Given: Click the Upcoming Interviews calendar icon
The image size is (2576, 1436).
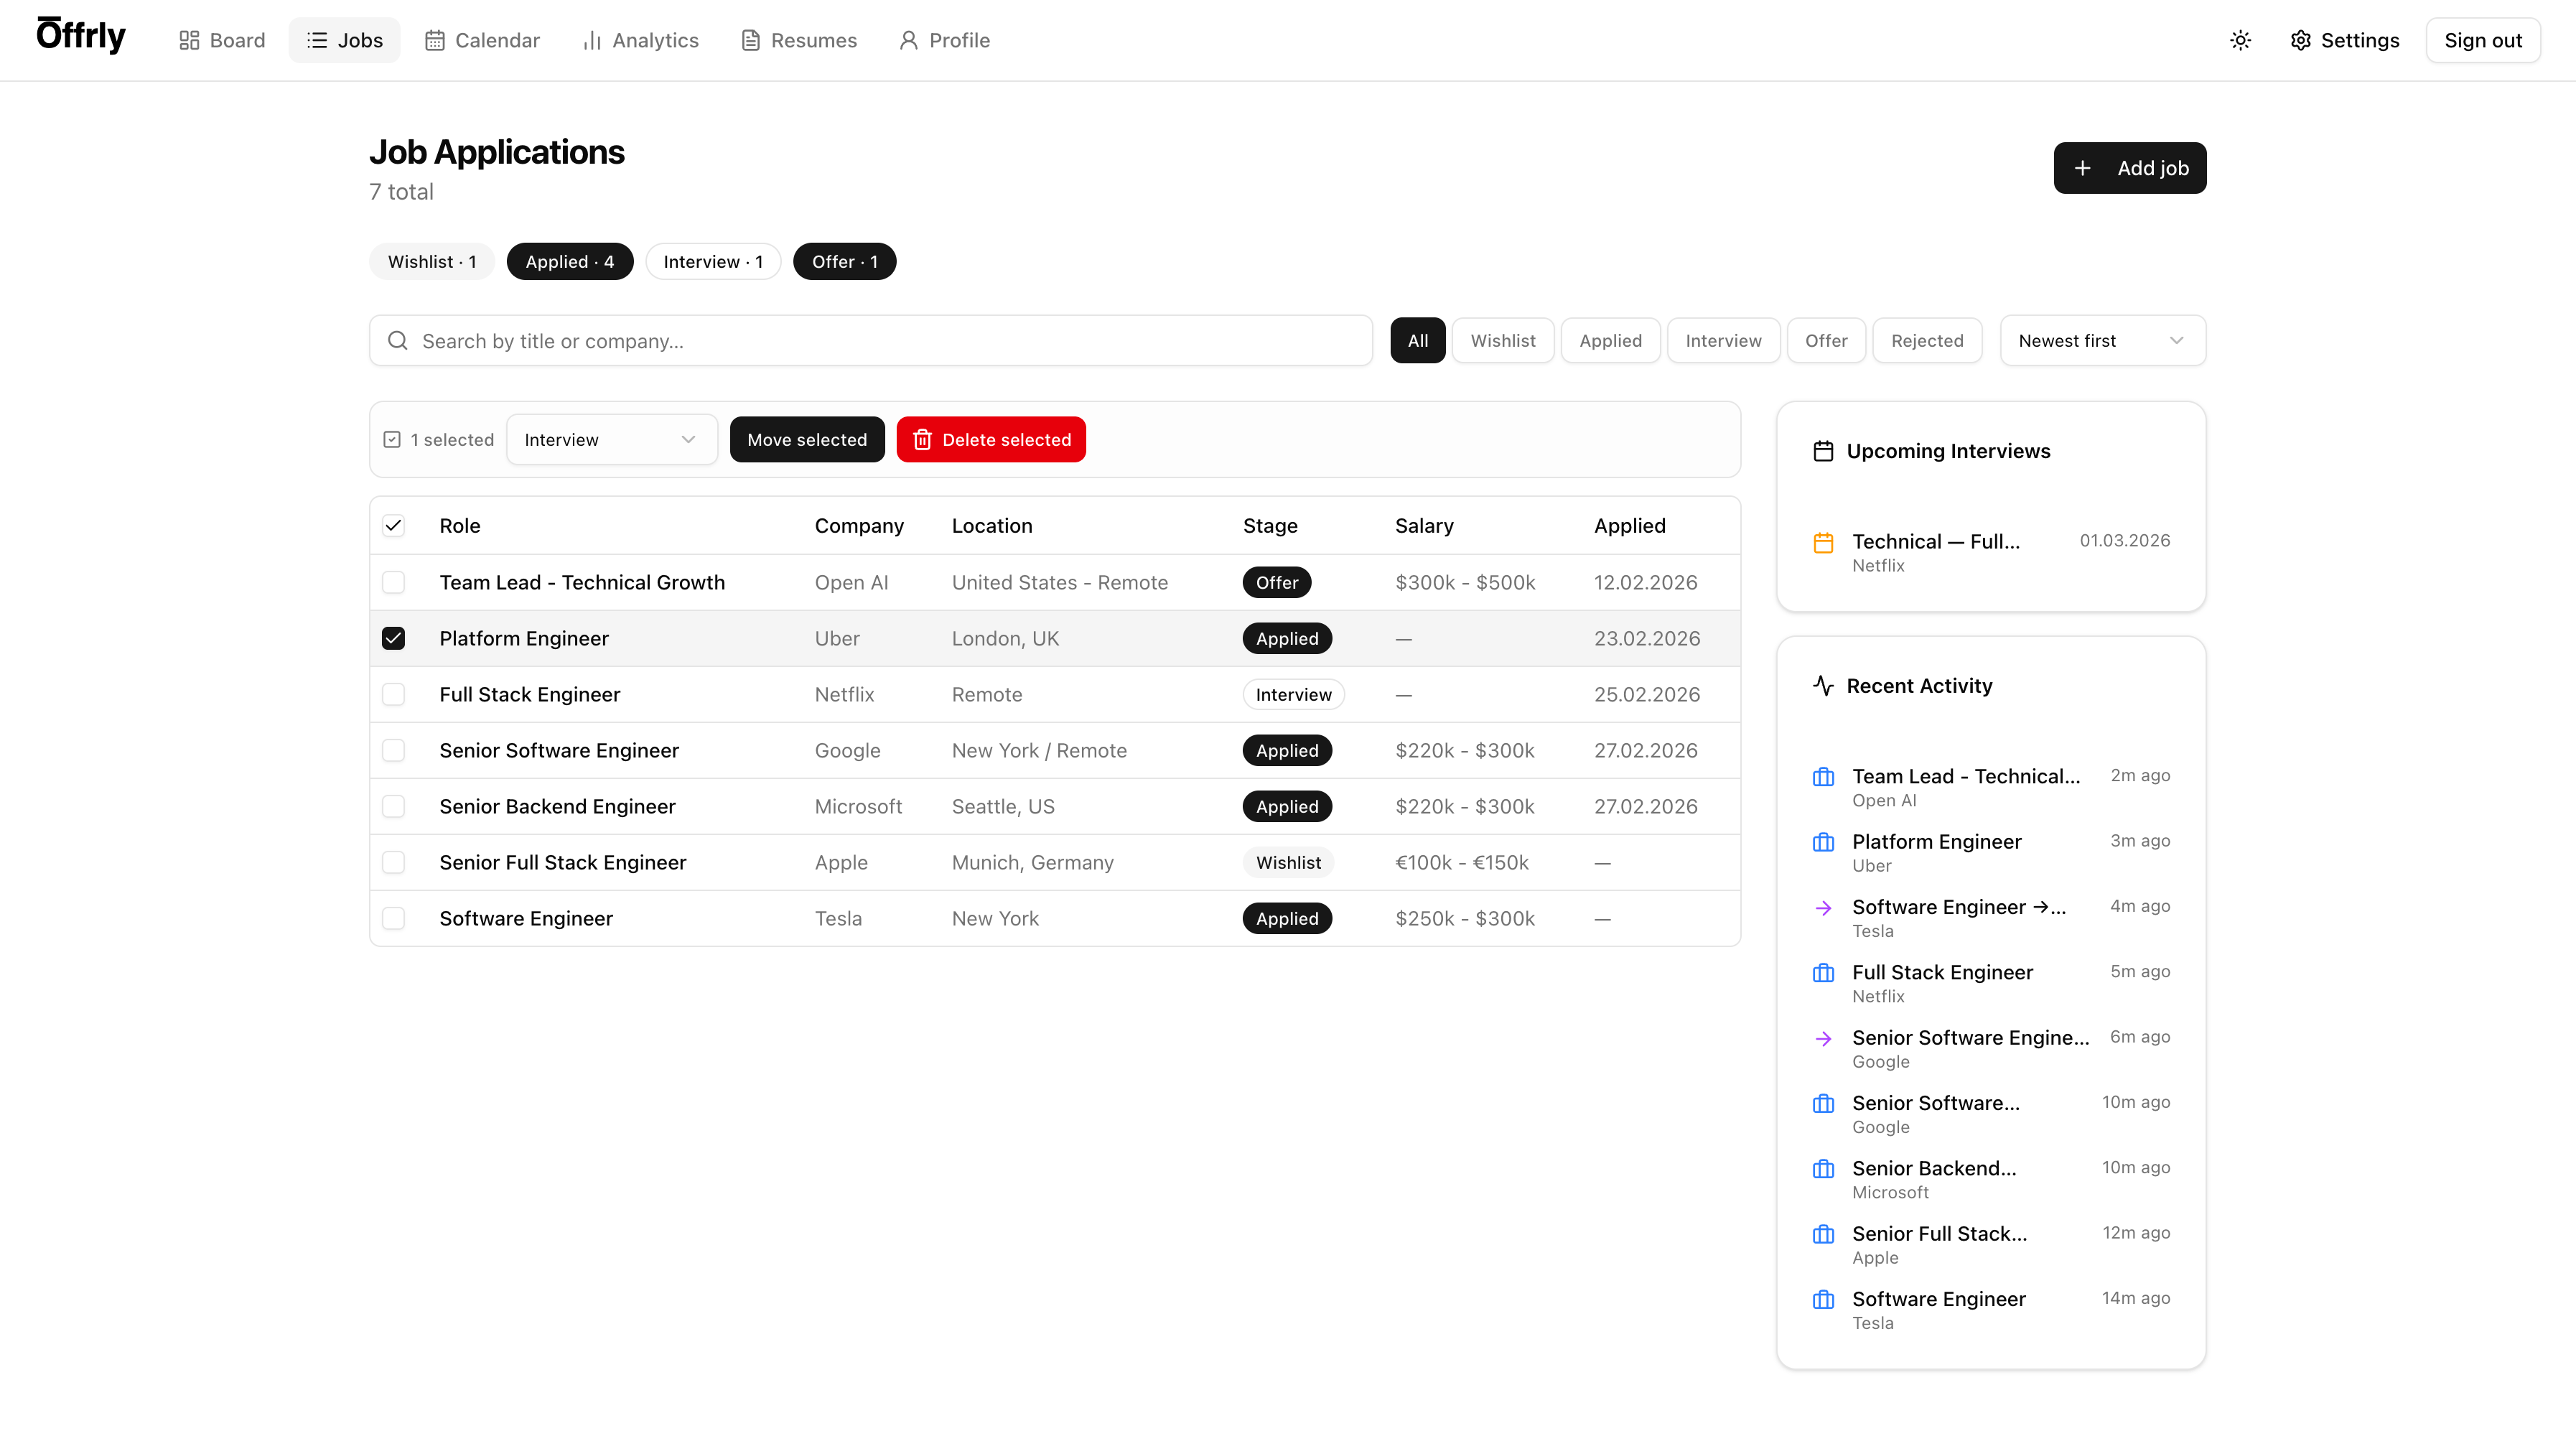Looking at the screenshot, I should (x=1823, y=451).
